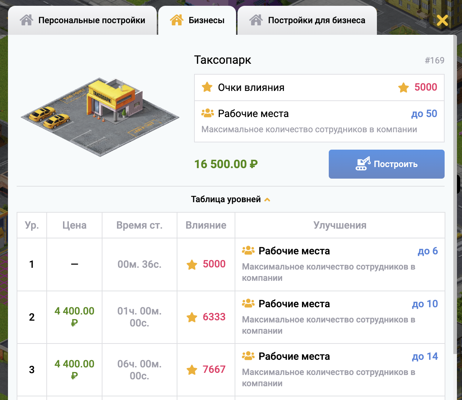462x400 pixels.
Task: Open the Постройки для бизнеса tab
Action: 307,20
